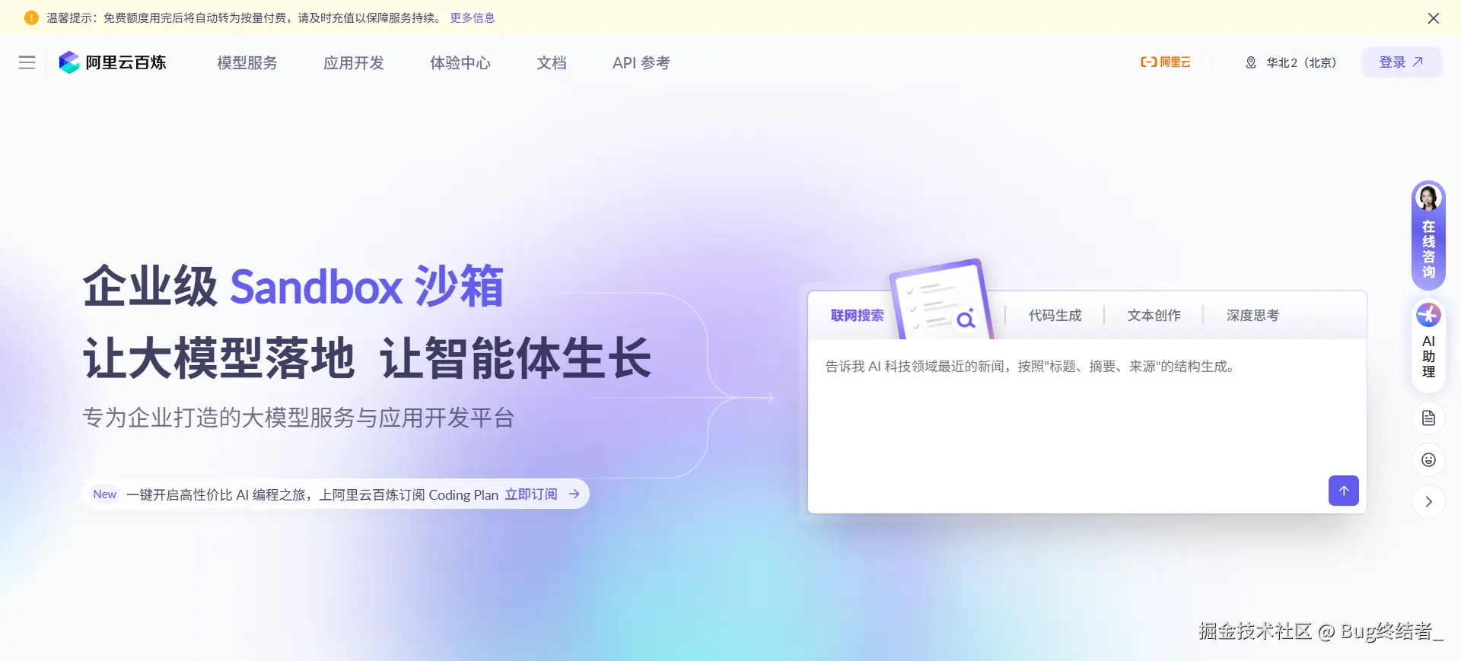Open the 更多信息 link in the banner
Viewport: 1461px width, 661px height.
[473, 17]
